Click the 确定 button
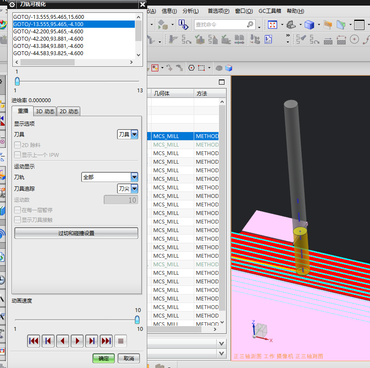The width and height of the screenshot is (370, 368). (104, 358)
